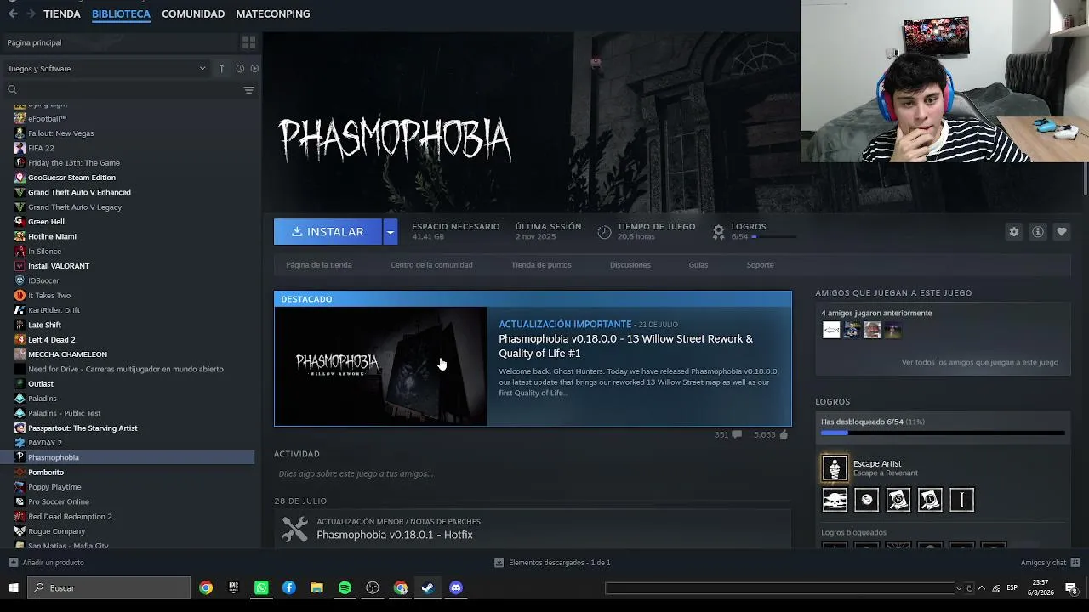The image size is (1089, 612).
Task: Open Elementos descargados downloads status
Action: point(553,563)
